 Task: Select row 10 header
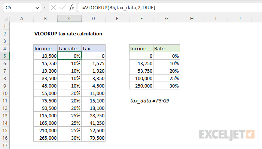(4, 93)
